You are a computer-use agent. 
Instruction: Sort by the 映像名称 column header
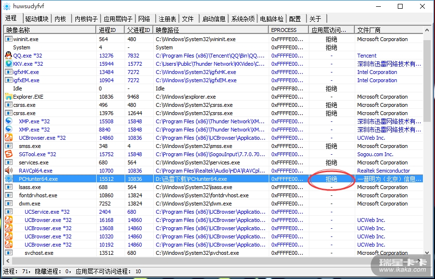tap(50, 30)
